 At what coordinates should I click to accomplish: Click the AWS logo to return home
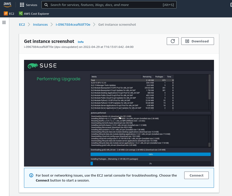tap(7, 4)
